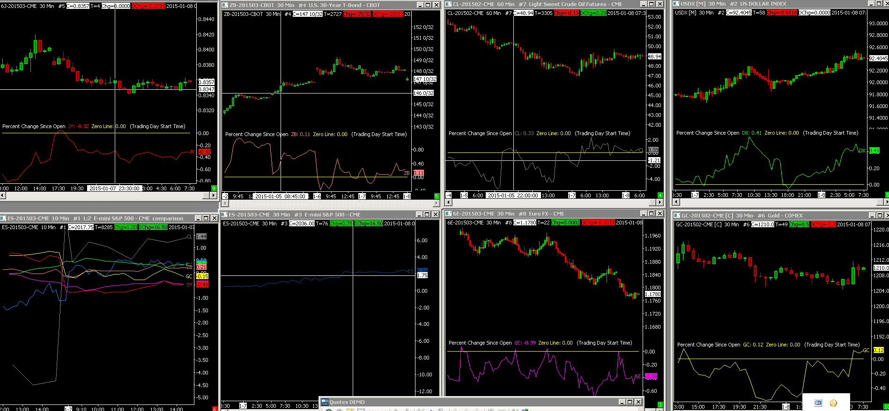Click the yellow round tray icon

coord(833,403)
